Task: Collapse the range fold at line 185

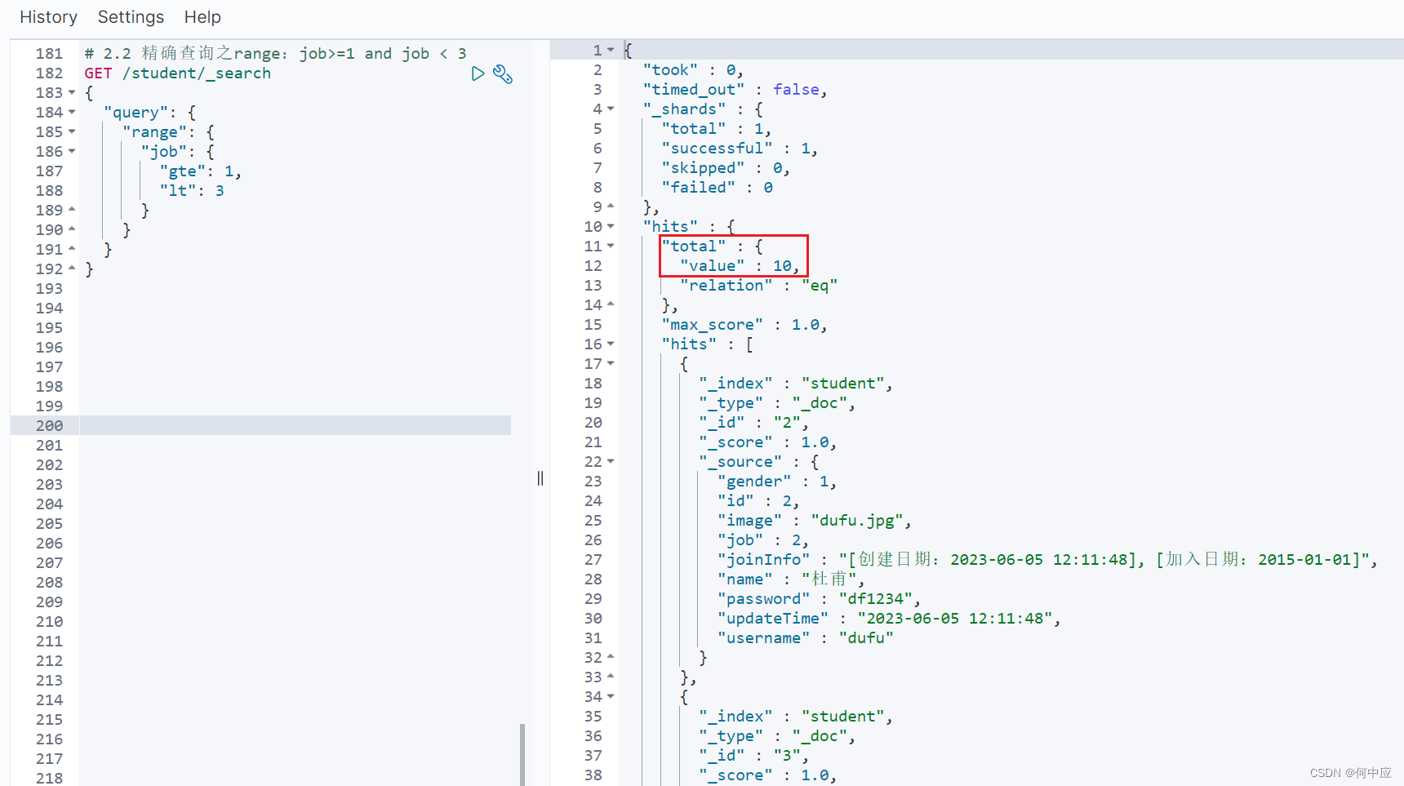Action: click(72, 131)
